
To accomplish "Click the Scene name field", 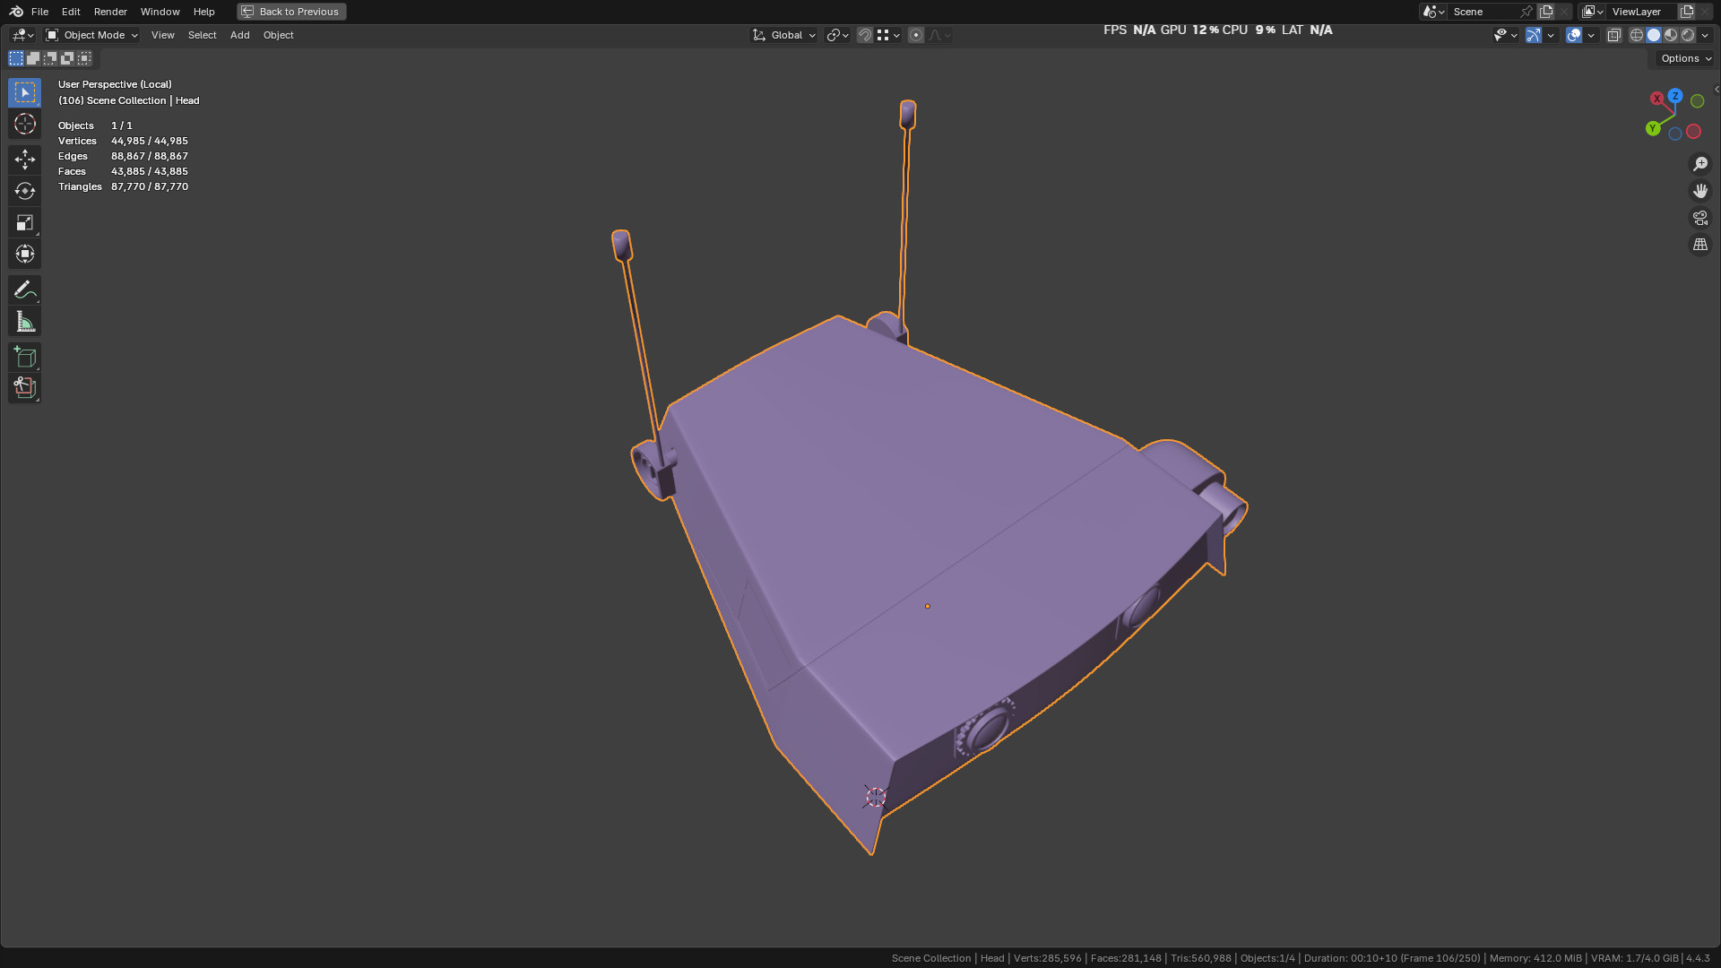I will 1483,12.
